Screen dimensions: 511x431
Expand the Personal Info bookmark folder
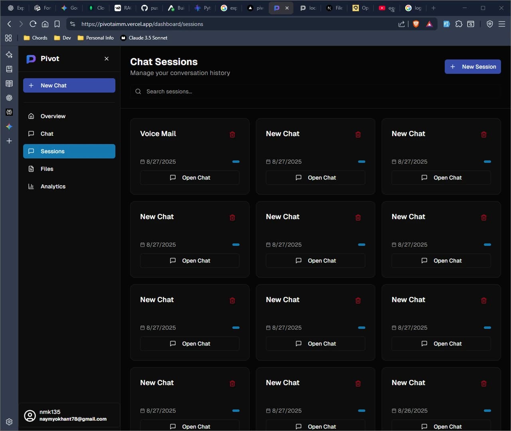(x=95, y=38)
